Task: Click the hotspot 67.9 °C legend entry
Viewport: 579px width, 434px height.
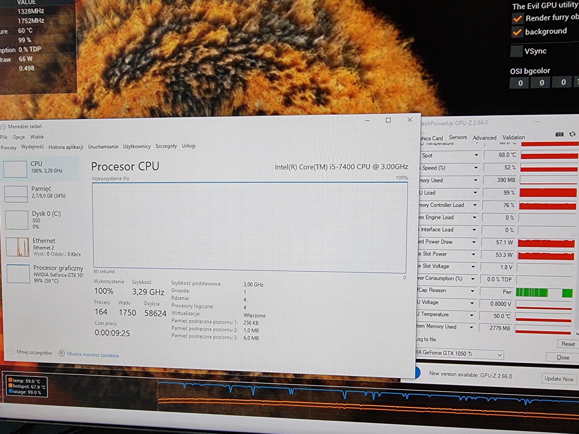Action: pos(27,387)
